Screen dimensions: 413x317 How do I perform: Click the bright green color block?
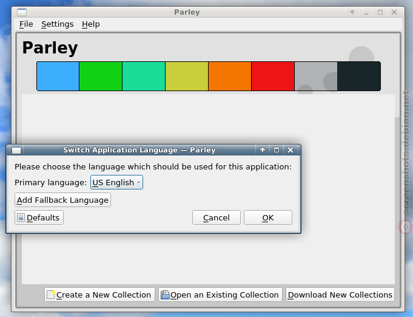[x=101, y=77]
